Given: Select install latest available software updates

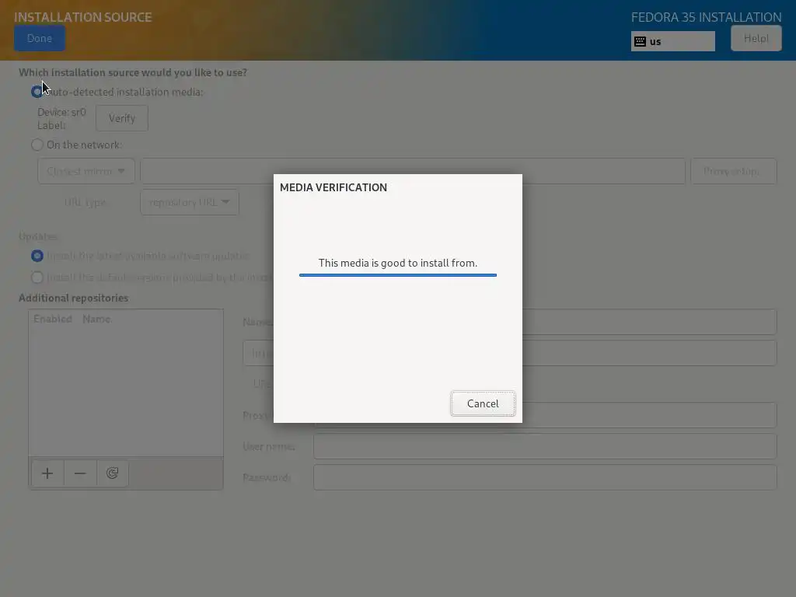Looking at the screenshot, I should [37, 256].
